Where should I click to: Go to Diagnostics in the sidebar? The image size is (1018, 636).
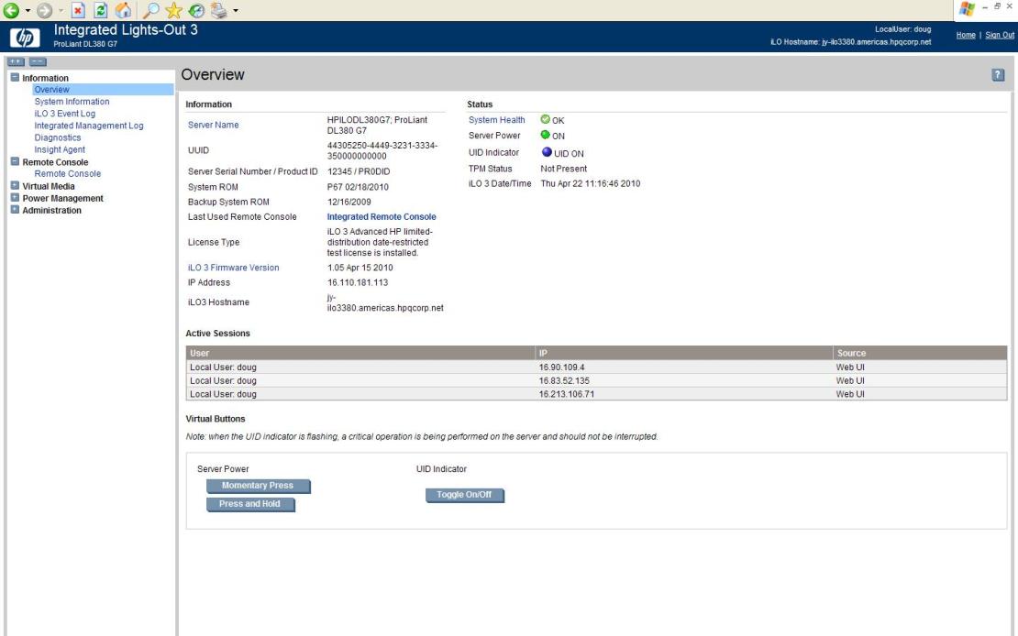(x=58, y=137)
